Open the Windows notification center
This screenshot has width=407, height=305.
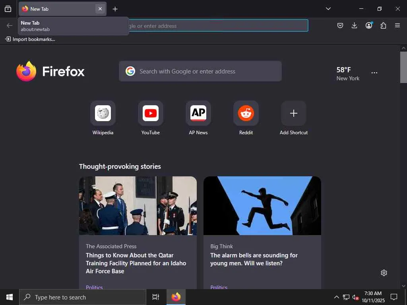coord(394,297)
